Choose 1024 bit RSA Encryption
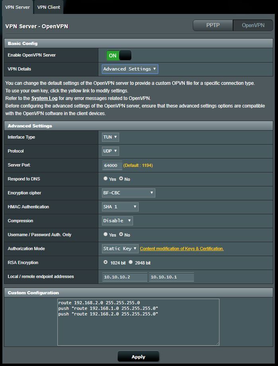278x366 pixels. (106, 262)
